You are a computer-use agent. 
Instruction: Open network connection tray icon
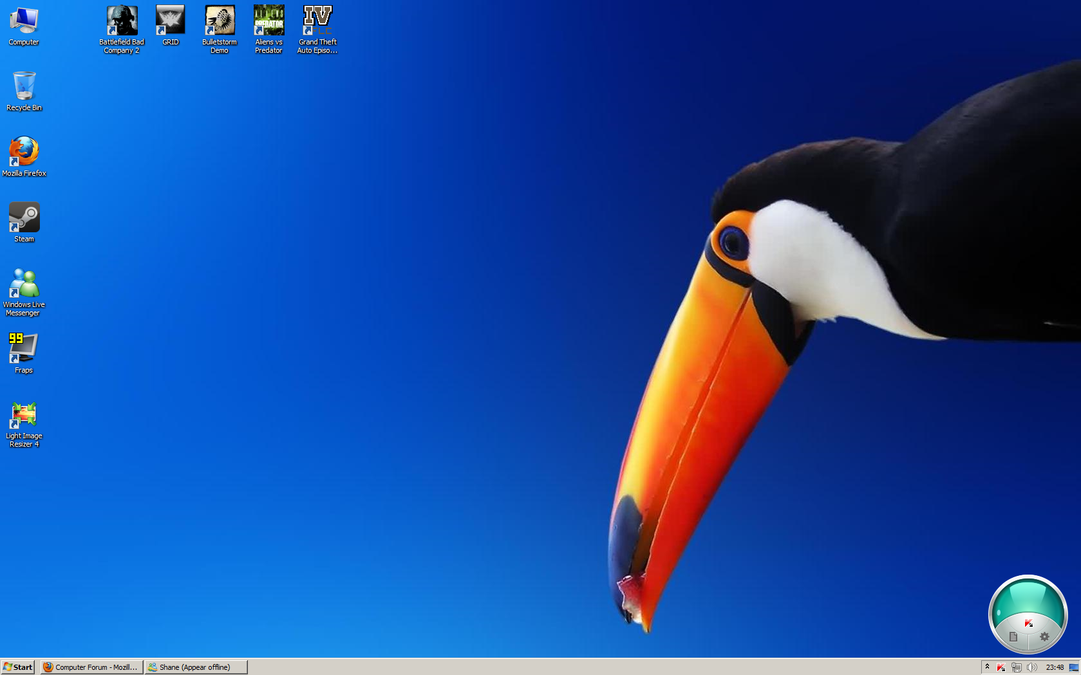[x=1017, y=667]
